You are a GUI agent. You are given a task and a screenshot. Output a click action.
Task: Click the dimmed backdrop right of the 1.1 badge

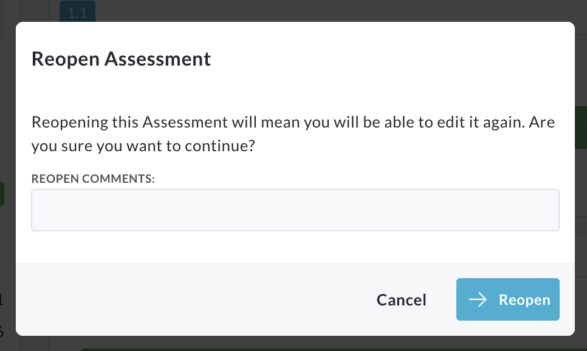click(x=337, y=10)
